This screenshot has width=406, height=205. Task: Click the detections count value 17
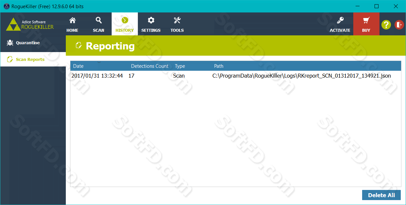pyautogui.click(x=131, y=76)
